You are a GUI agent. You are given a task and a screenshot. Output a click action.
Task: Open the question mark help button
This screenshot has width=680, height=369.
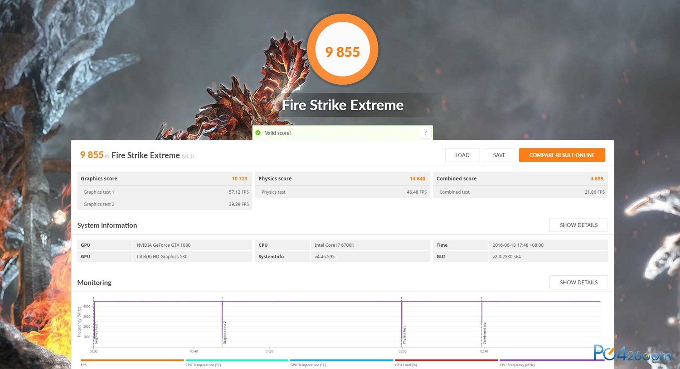click(425, 133)
